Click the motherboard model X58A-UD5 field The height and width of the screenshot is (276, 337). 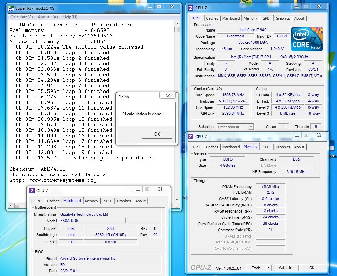[92, 221]
